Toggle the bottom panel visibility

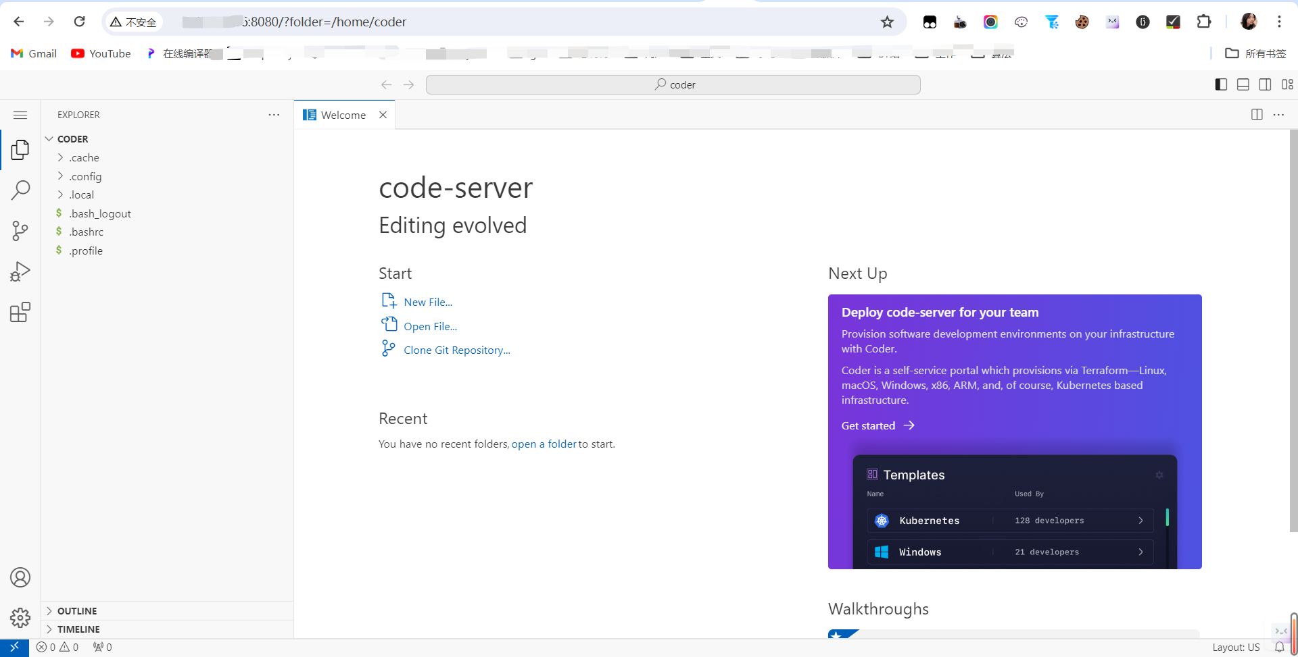click(x=1243, y=84)
